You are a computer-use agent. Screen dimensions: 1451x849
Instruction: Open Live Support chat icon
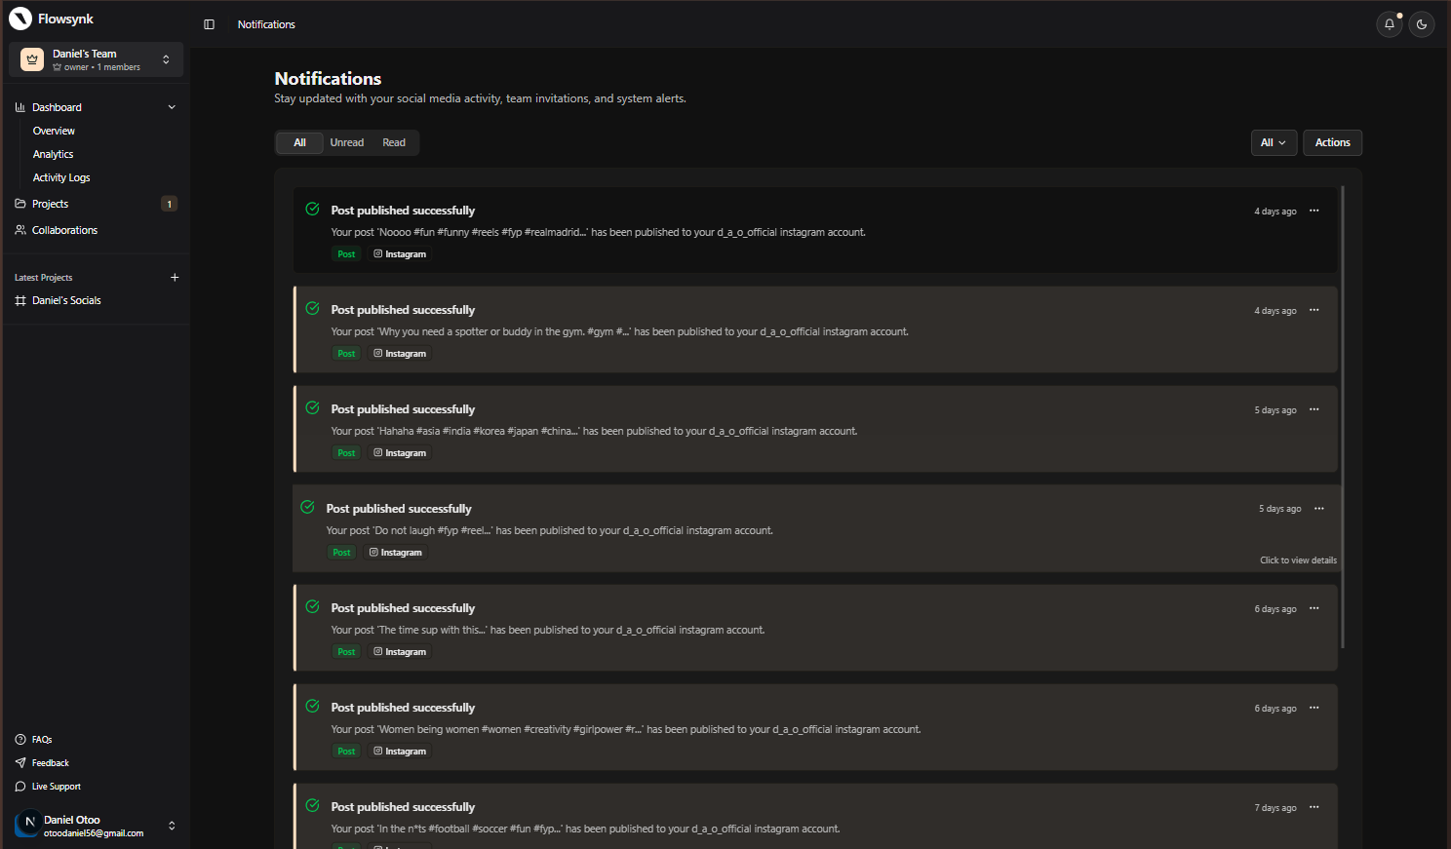pyautogui.click(x=20, y=786)
